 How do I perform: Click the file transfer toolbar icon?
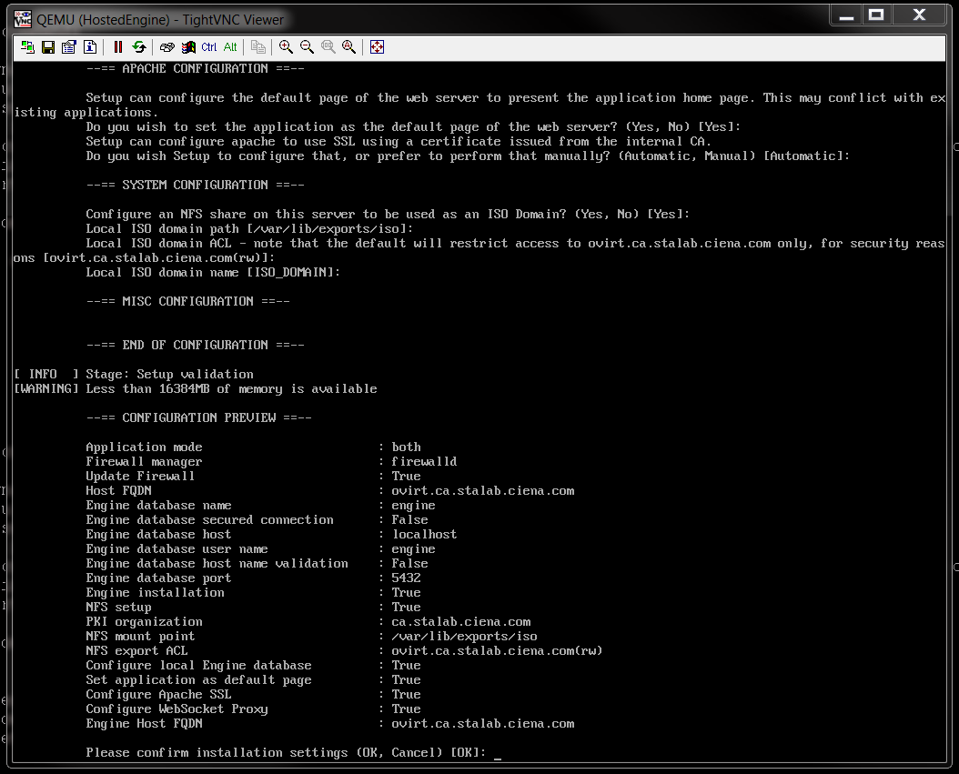coord(258,47)
